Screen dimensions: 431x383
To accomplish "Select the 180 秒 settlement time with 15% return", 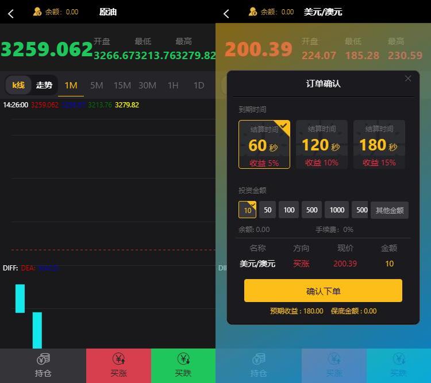I will [379, 145].
